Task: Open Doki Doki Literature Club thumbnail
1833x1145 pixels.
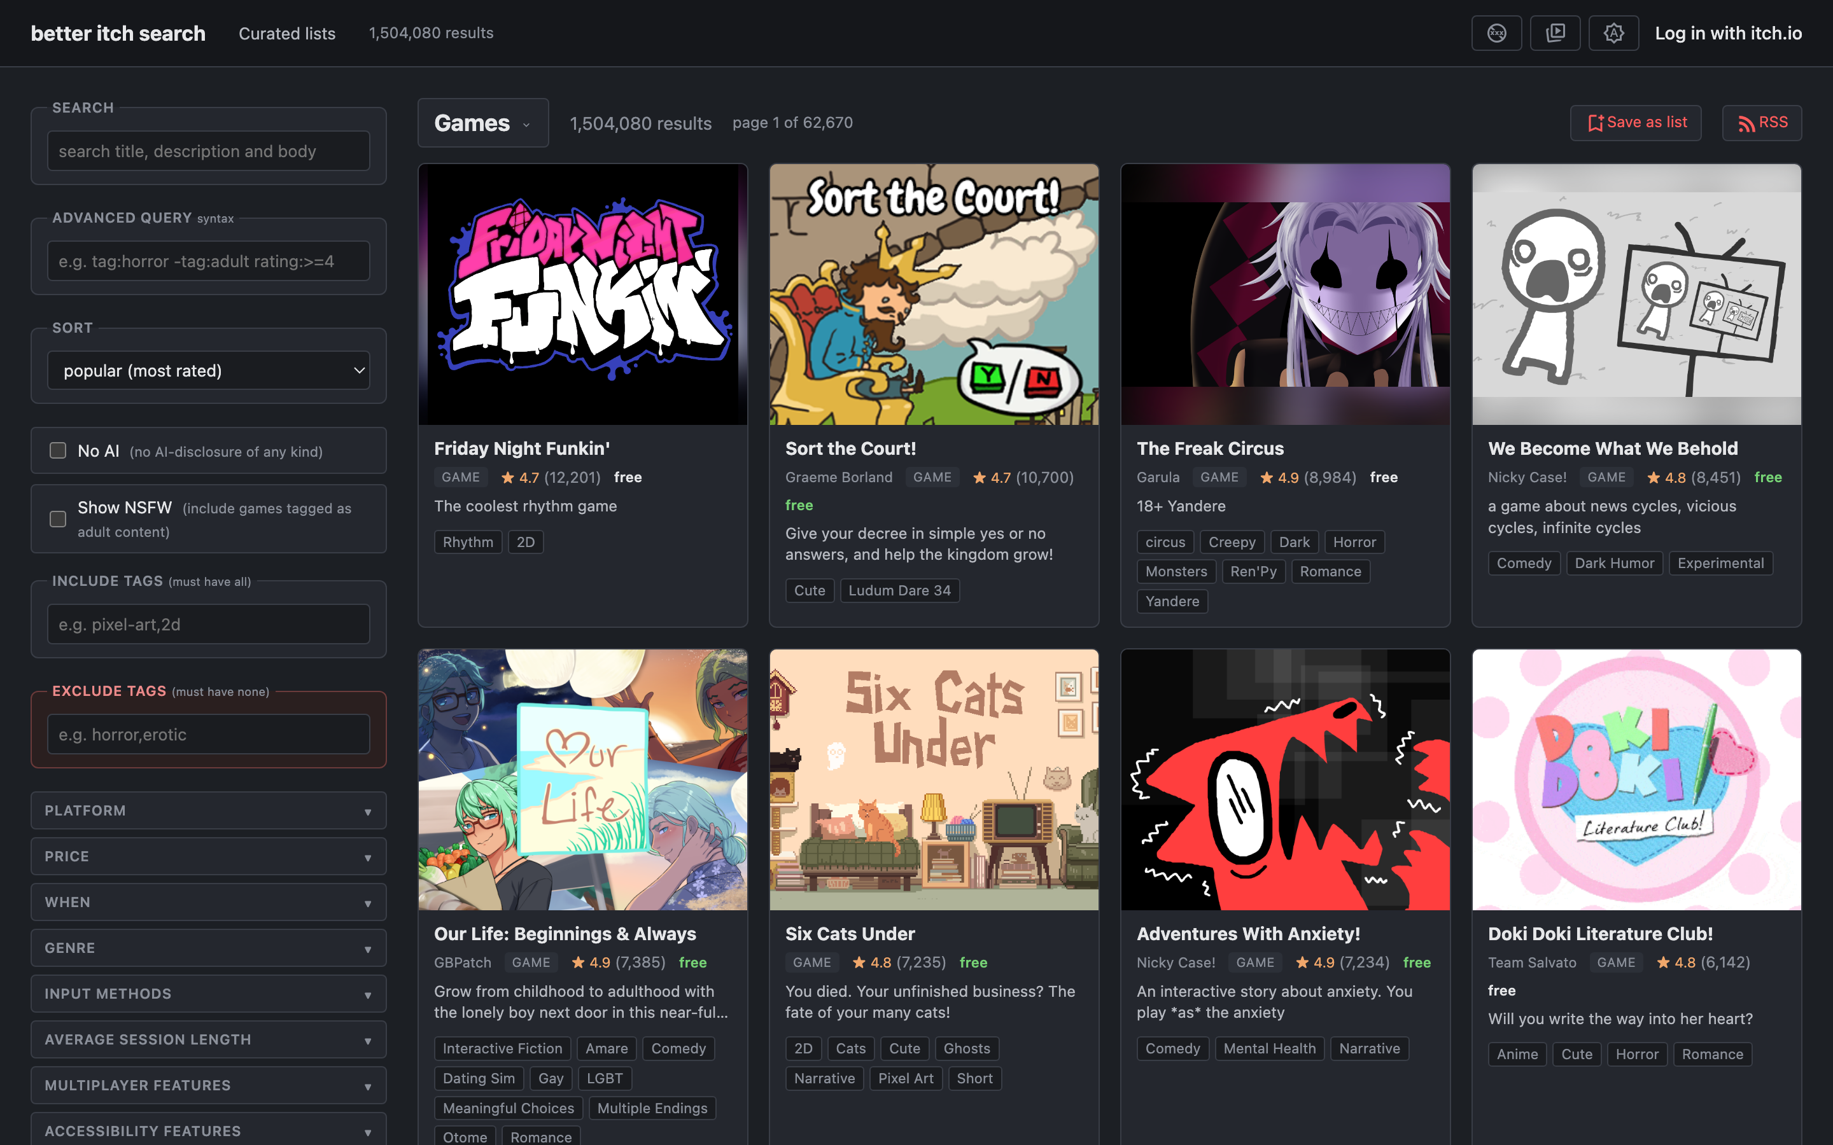Action: [1636, 780]
